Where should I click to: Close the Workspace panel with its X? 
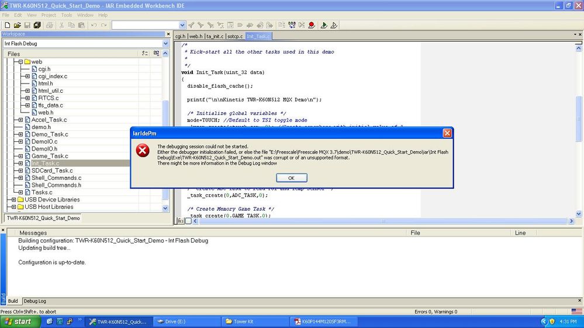(168, 34)
